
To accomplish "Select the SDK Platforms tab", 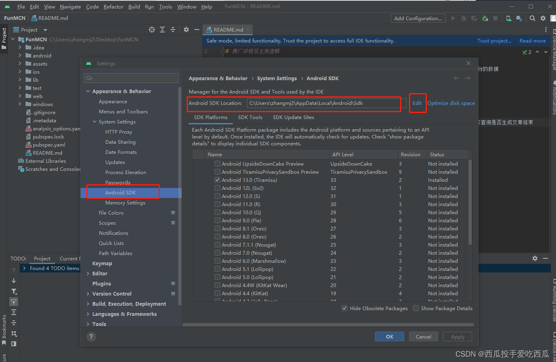I will pyautogui.click(x=211, y=117).
